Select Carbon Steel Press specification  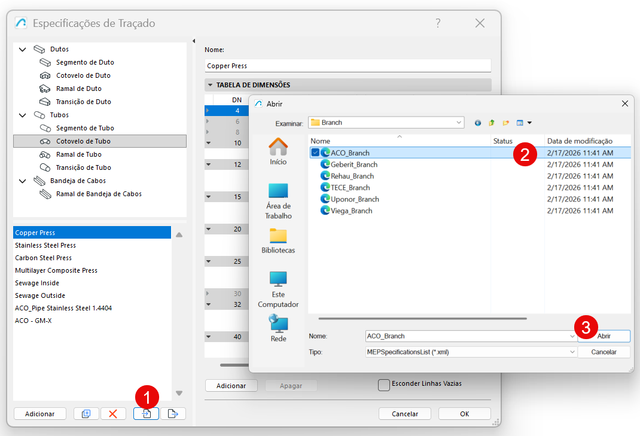click(x=92, y=258)
